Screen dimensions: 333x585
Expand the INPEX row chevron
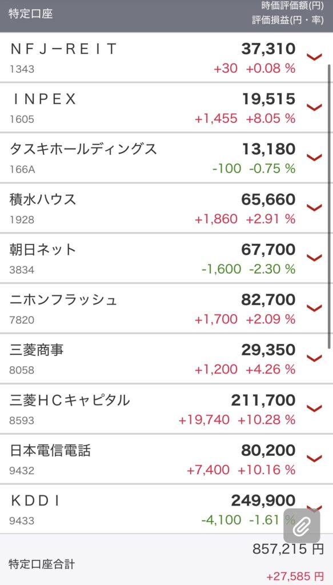click(314, 107)
